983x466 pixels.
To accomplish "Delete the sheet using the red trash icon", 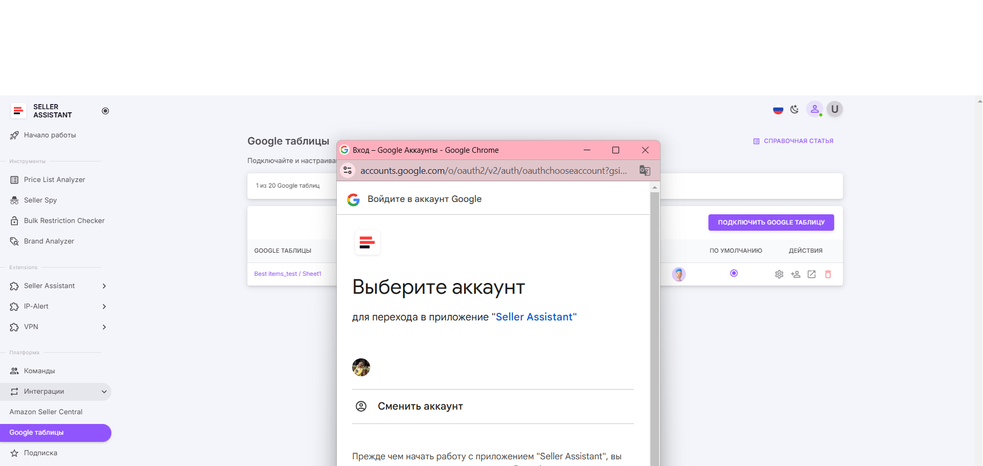I will (827, 274).
